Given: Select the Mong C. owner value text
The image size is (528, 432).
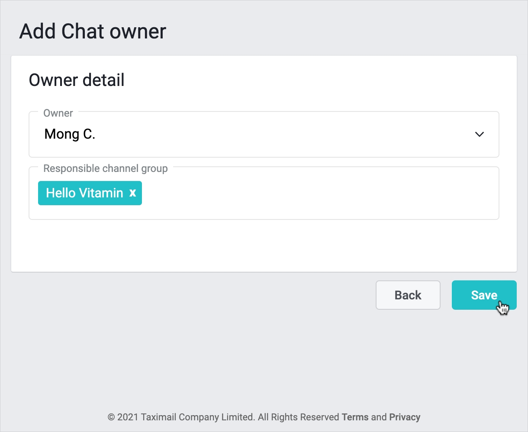Looking at the screenshot, I should (x=70, y=134).
